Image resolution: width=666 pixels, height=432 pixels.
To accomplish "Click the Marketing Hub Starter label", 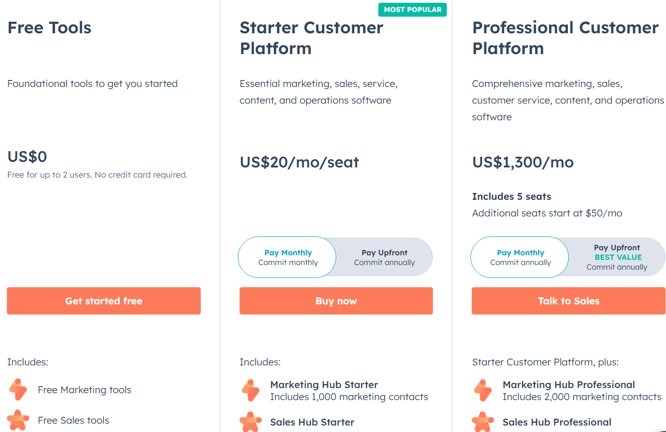I will tap(324, 385).
